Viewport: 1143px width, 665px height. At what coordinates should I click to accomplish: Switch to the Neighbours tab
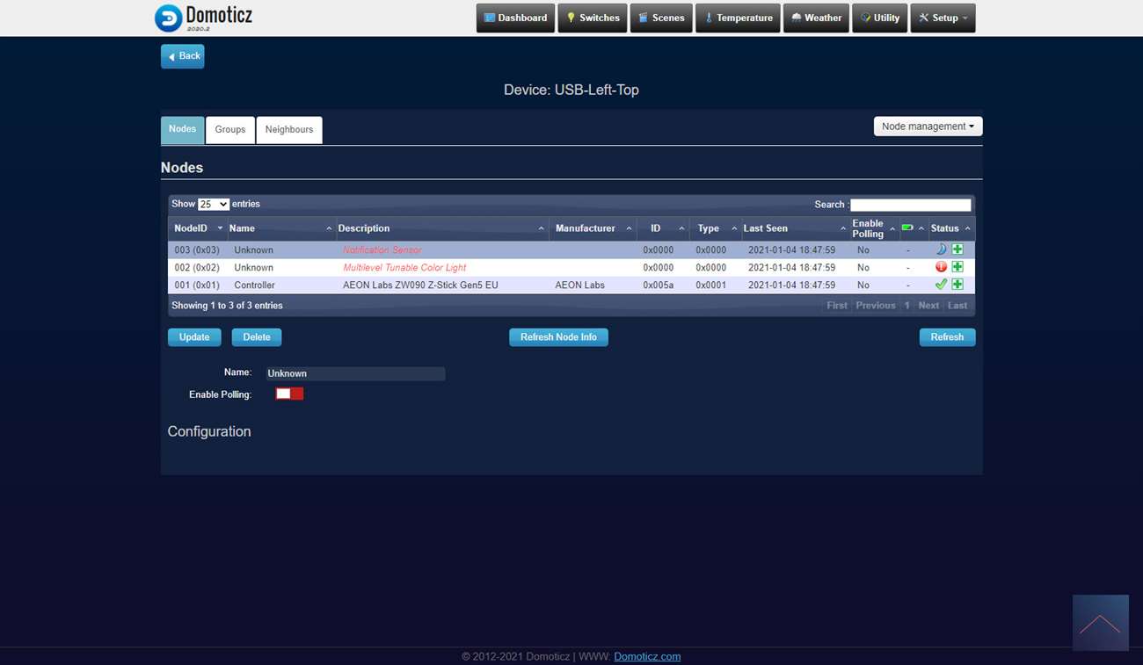click(289, 129)
